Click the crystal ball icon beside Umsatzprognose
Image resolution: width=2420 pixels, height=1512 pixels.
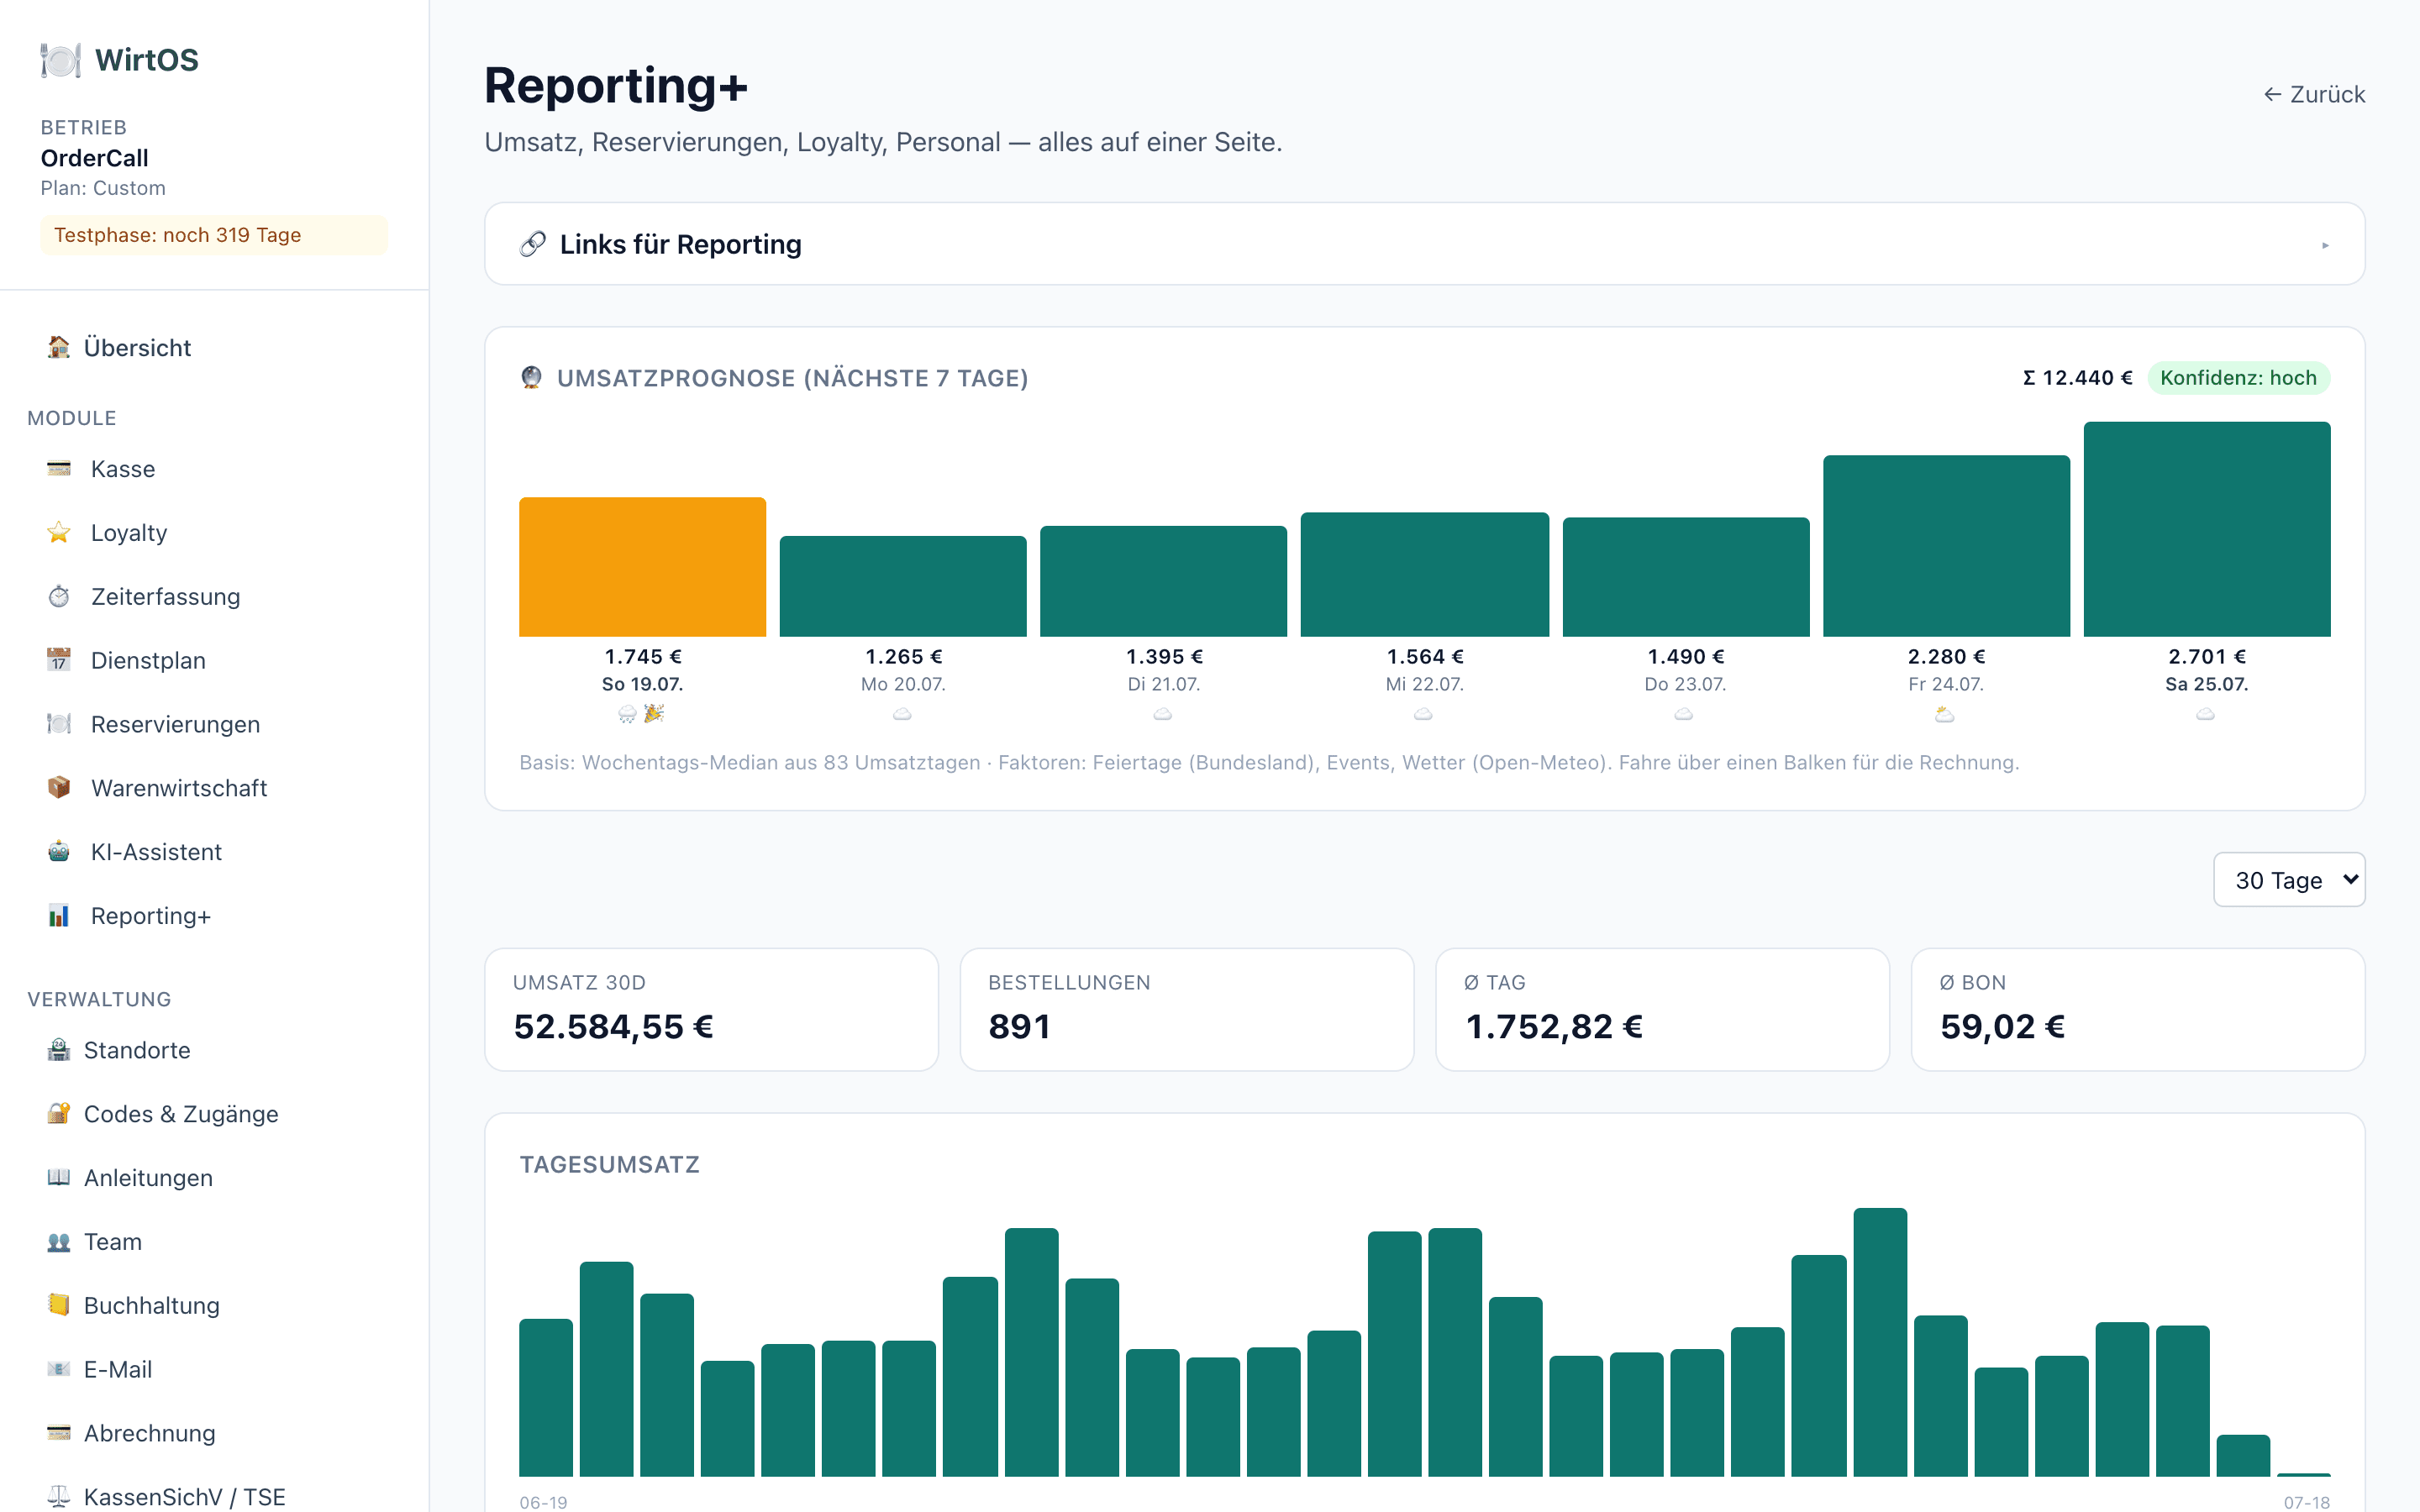click(x=532, y=377)
